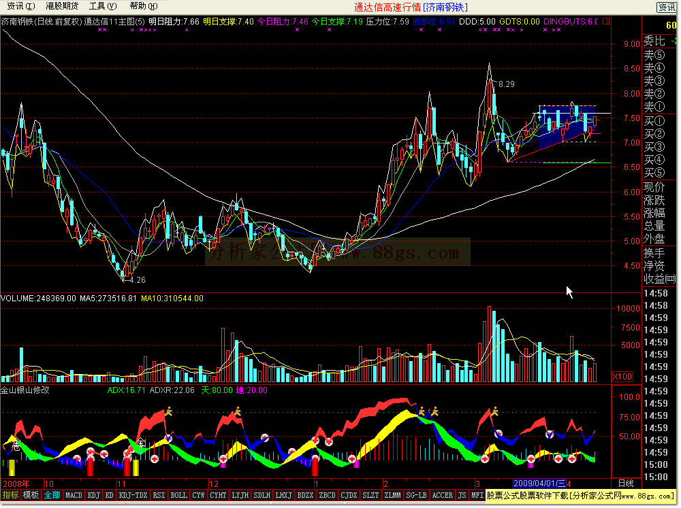Select the 全部 tab
The width and height of the screenshot is (681, 508).
coord(52,496)
